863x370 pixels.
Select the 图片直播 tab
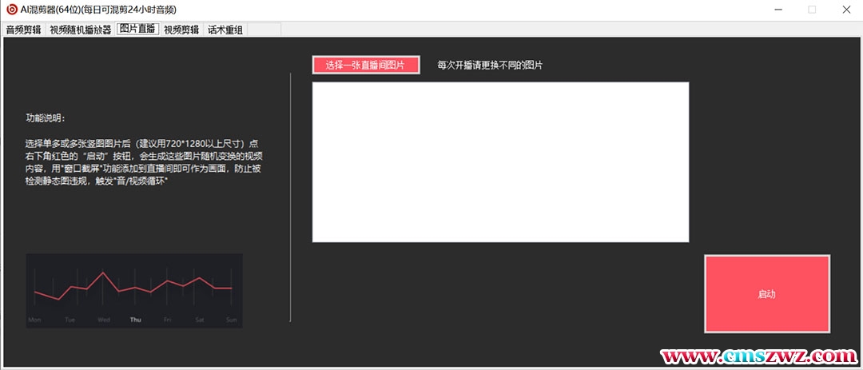tap(138, 30)
